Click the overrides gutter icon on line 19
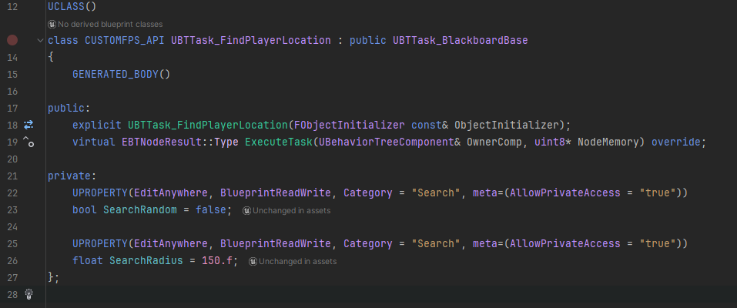Viewport: 737px width, 308px height. (28, 142)
